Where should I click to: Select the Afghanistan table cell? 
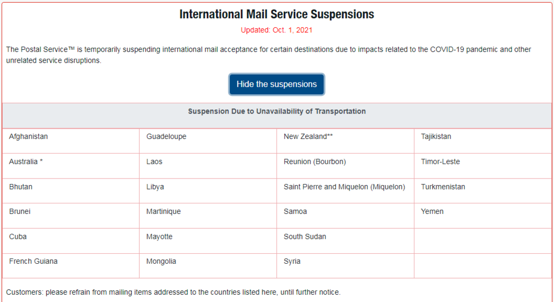click(x=28, y=136)
